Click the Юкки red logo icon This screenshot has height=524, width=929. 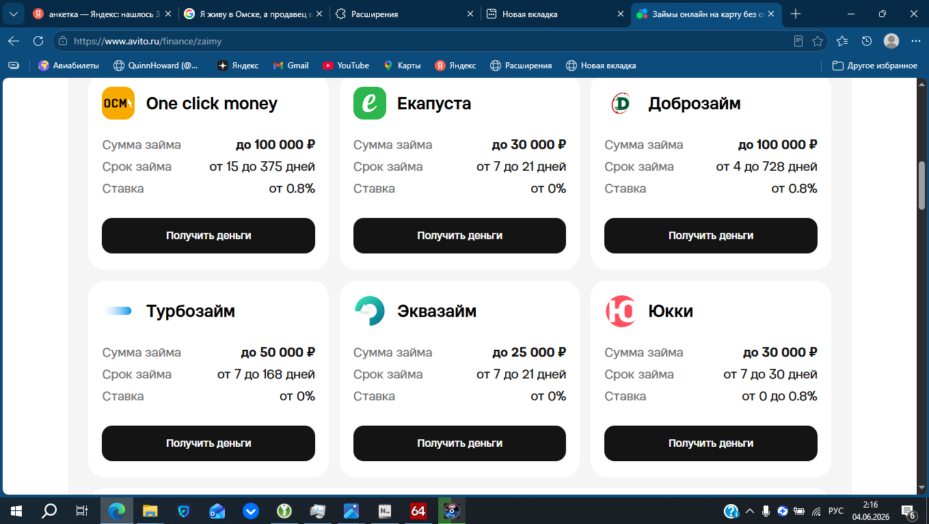tap(621, 311)
